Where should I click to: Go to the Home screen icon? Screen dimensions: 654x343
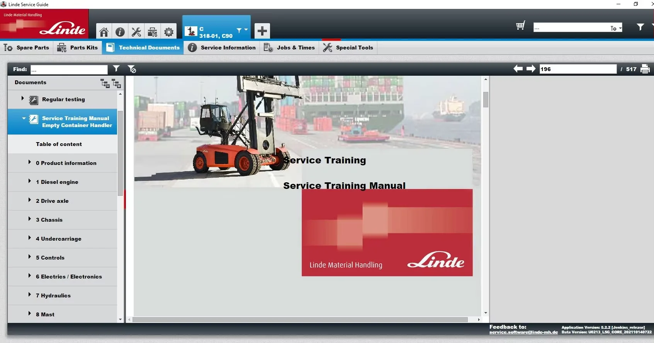click(x=104, y=32)
